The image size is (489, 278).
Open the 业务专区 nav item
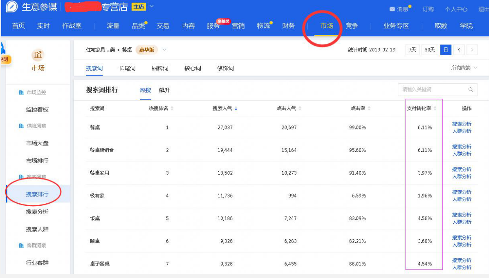coord(396,26)
